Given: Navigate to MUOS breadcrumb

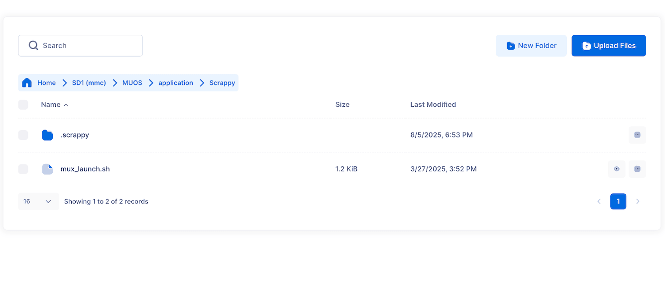Looking at the screenshot, I should 132,83.
